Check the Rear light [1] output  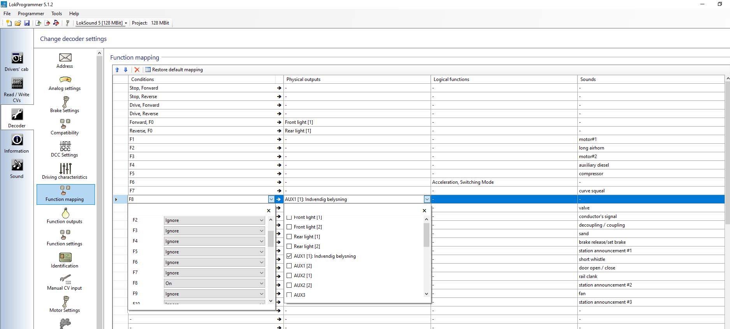289,237
